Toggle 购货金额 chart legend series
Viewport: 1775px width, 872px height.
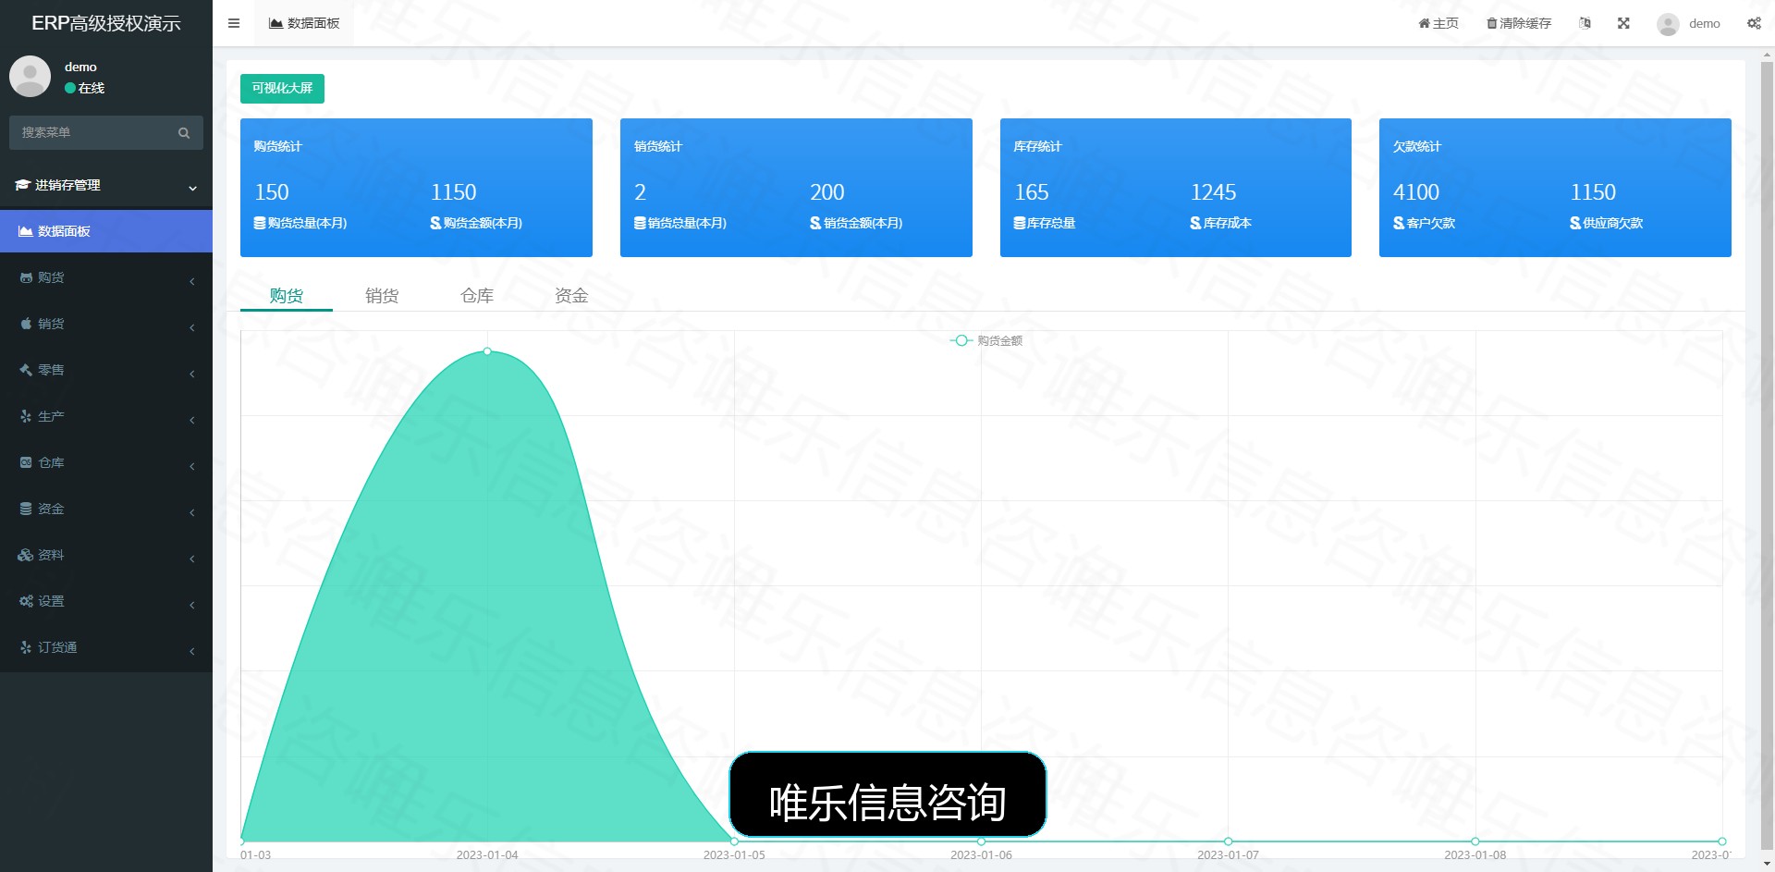986,340
